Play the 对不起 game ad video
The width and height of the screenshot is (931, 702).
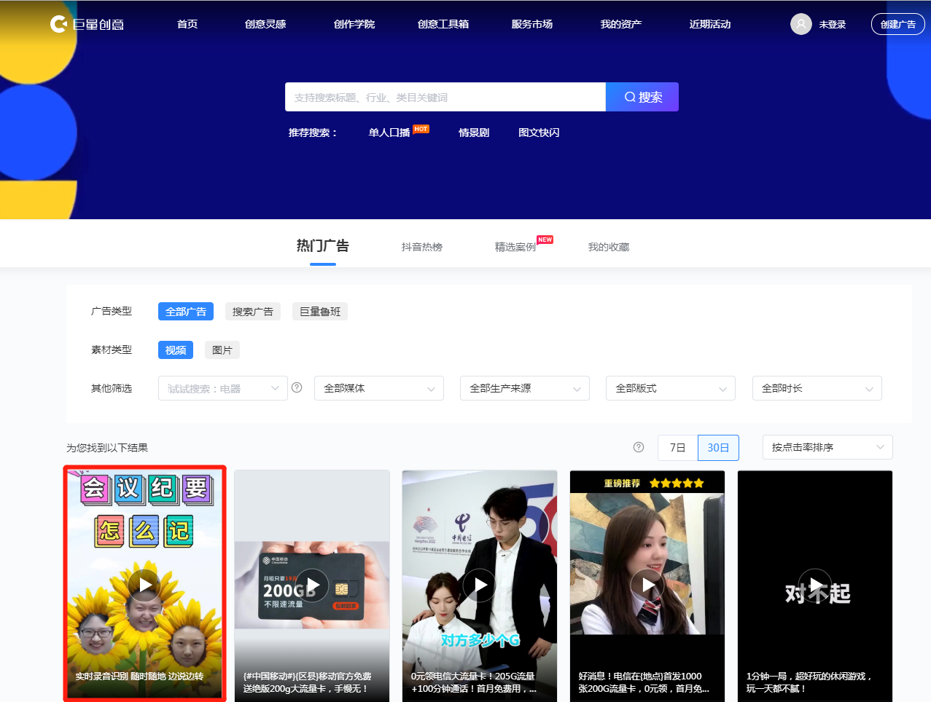tap(815, 585)
